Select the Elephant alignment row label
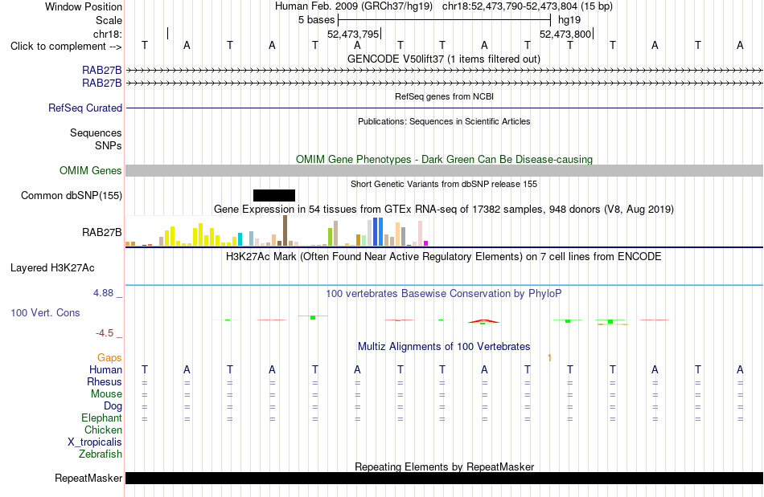This screenshot has height=497, width=764. coord(101,418)
